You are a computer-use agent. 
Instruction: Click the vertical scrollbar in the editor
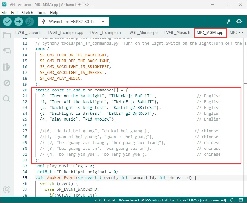point(245,62)
